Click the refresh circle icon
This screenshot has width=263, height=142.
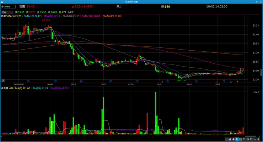click(x=251, y=139)
